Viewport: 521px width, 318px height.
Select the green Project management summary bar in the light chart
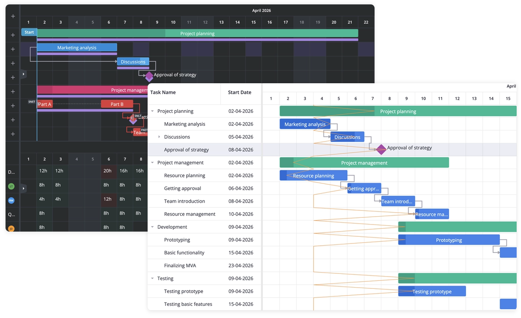coord(364,163)
